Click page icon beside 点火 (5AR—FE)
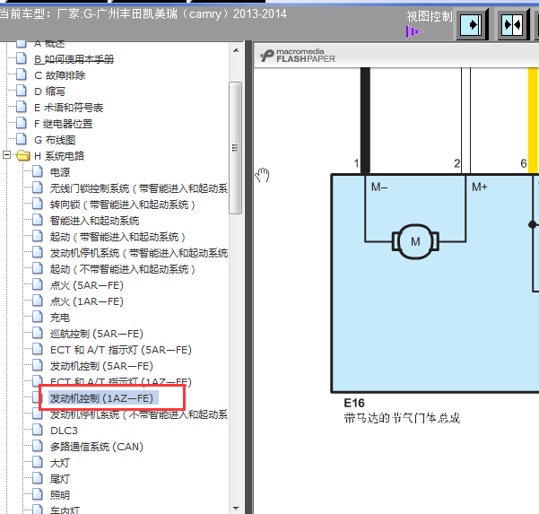The image size is (539, 514). [x=37, y=284]
